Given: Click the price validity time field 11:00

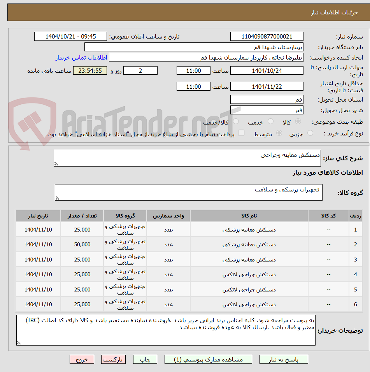Looking at the screenshot, I should [193, 86].
